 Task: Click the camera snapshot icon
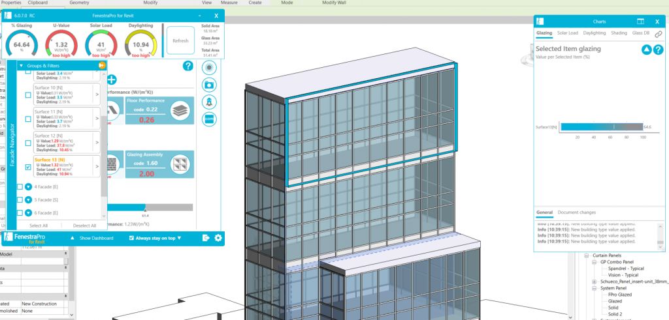click(209, 85)
